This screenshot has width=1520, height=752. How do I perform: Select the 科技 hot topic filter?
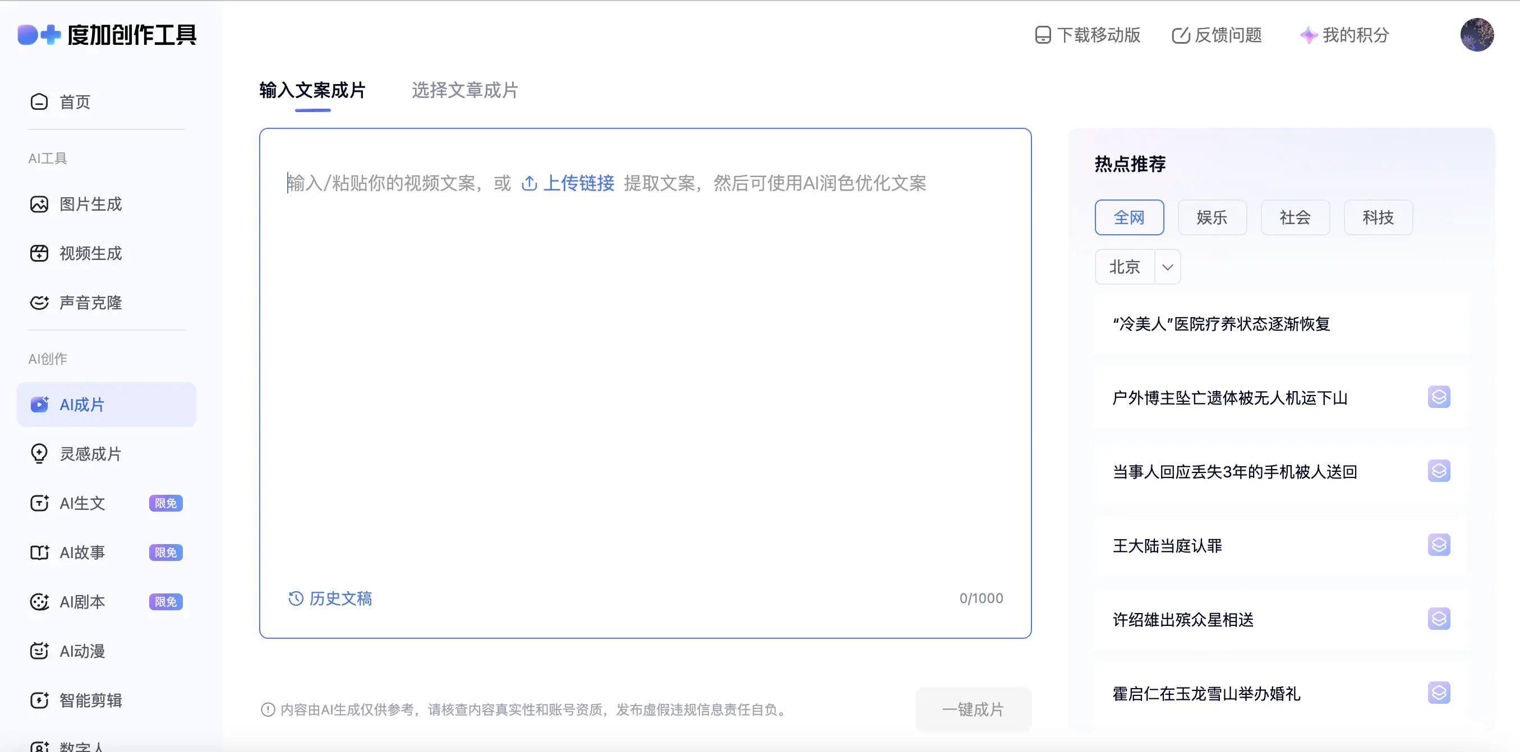1378,217
